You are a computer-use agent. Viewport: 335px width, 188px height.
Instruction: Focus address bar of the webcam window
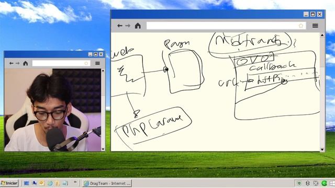point(61,63)
